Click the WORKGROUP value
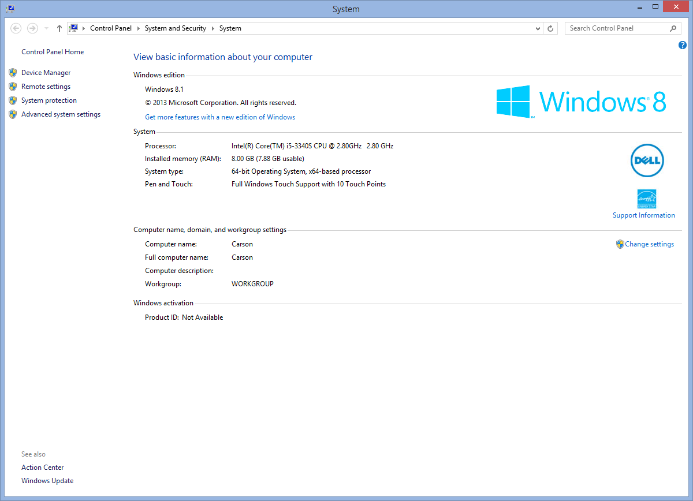Image resolution: width=693 pixels, height=501 pixels. (252, 284)
